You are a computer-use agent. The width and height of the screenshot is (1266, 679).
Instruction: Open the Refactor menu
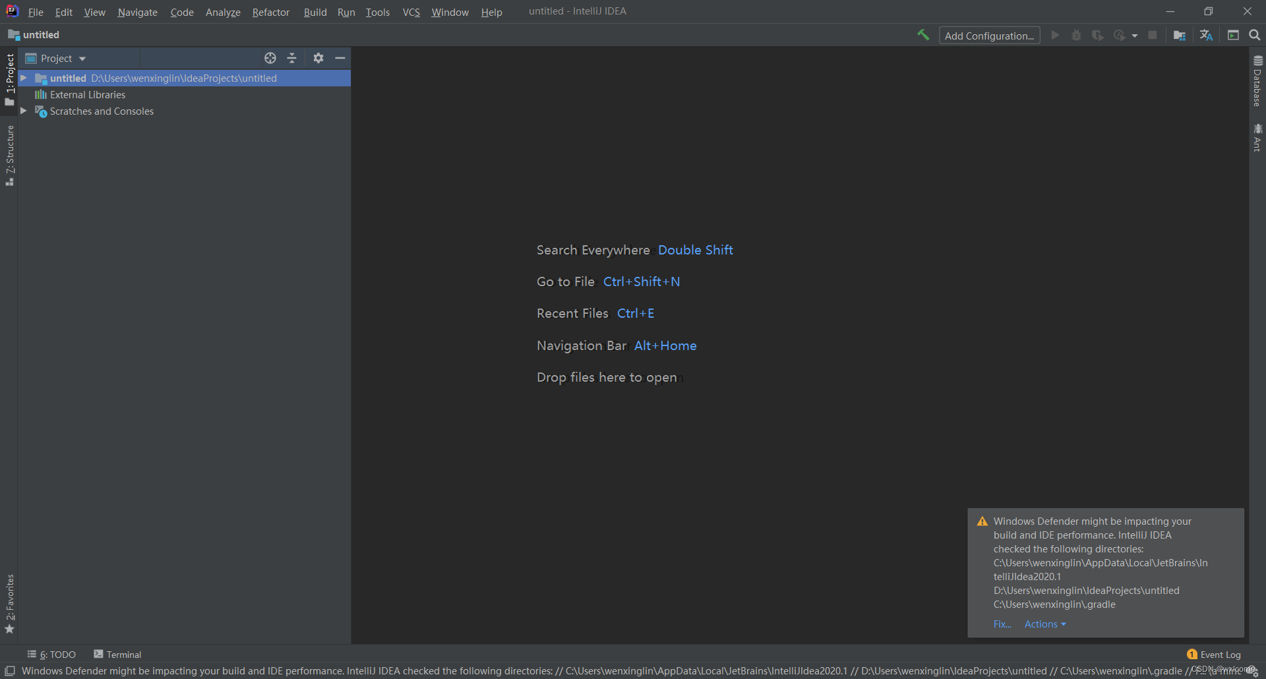coord(270,12)
